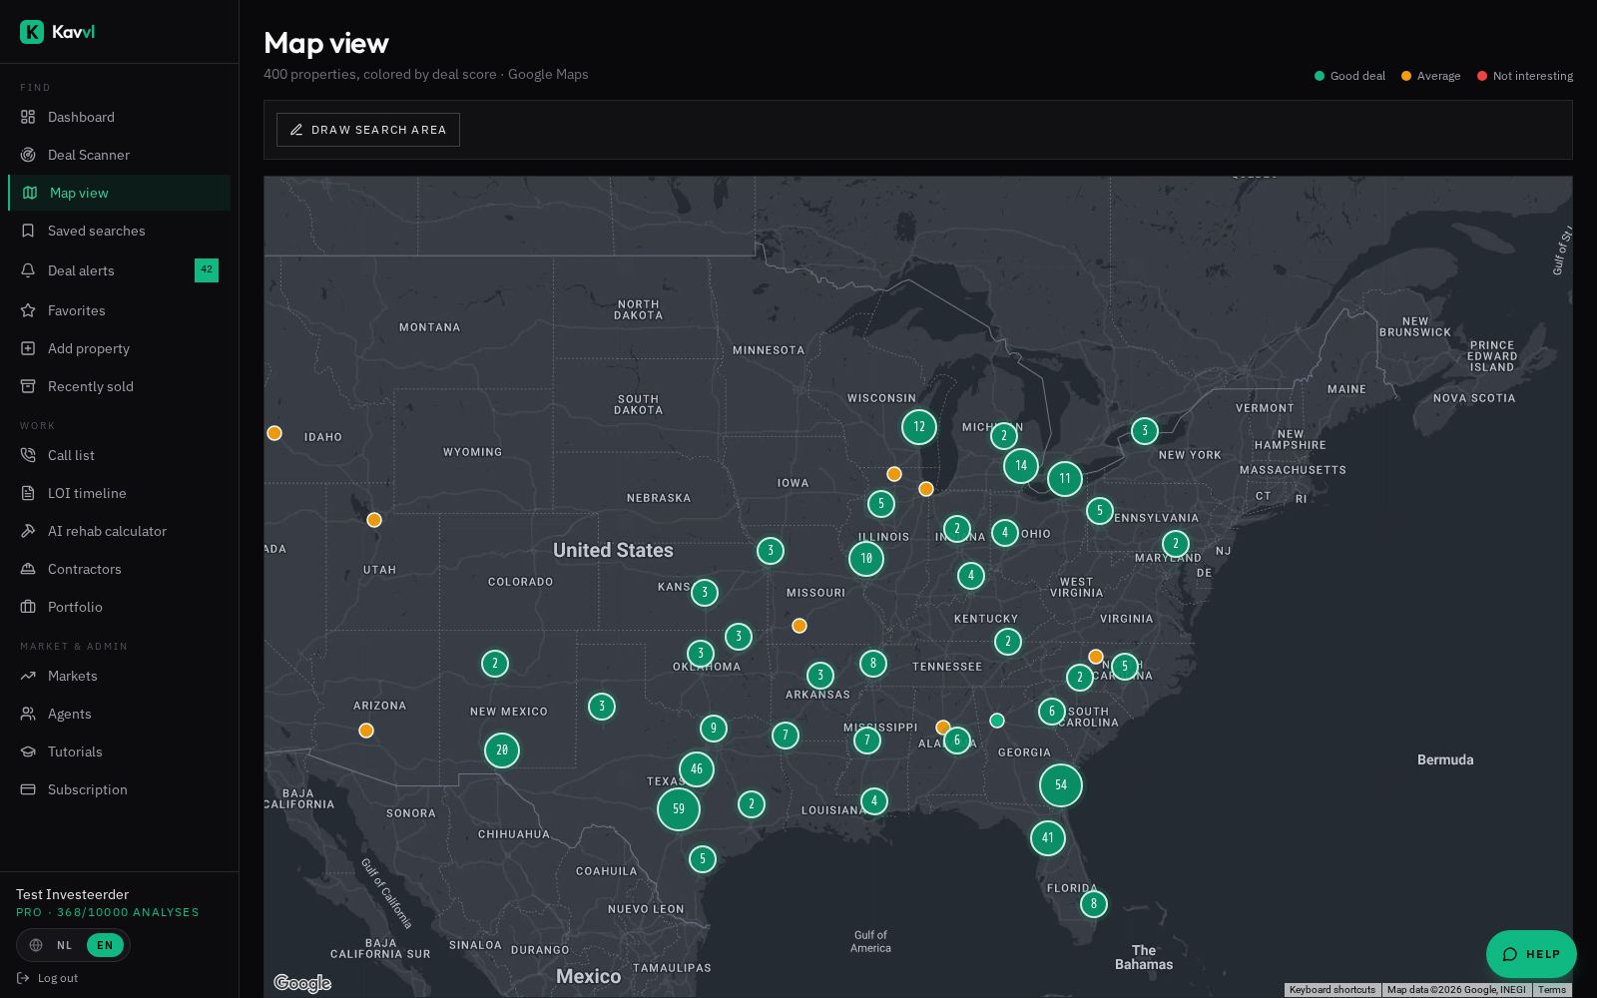Open the Markets section
The height and width of the screenshot is (998, 1597).
coord(119,676)
